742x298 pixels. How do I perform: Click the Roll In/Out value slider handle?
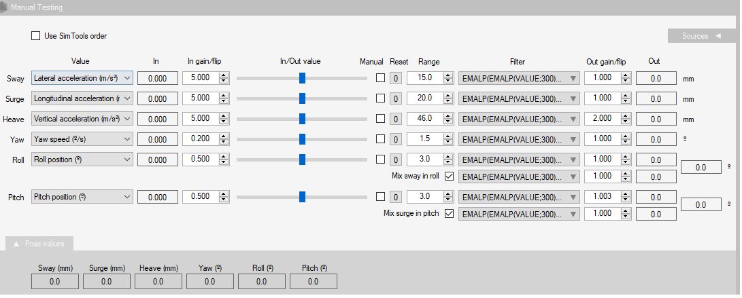pos(302,160)
